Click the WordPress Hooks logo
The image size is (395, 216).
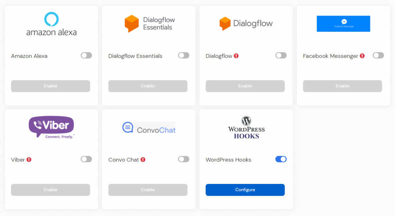246,128
